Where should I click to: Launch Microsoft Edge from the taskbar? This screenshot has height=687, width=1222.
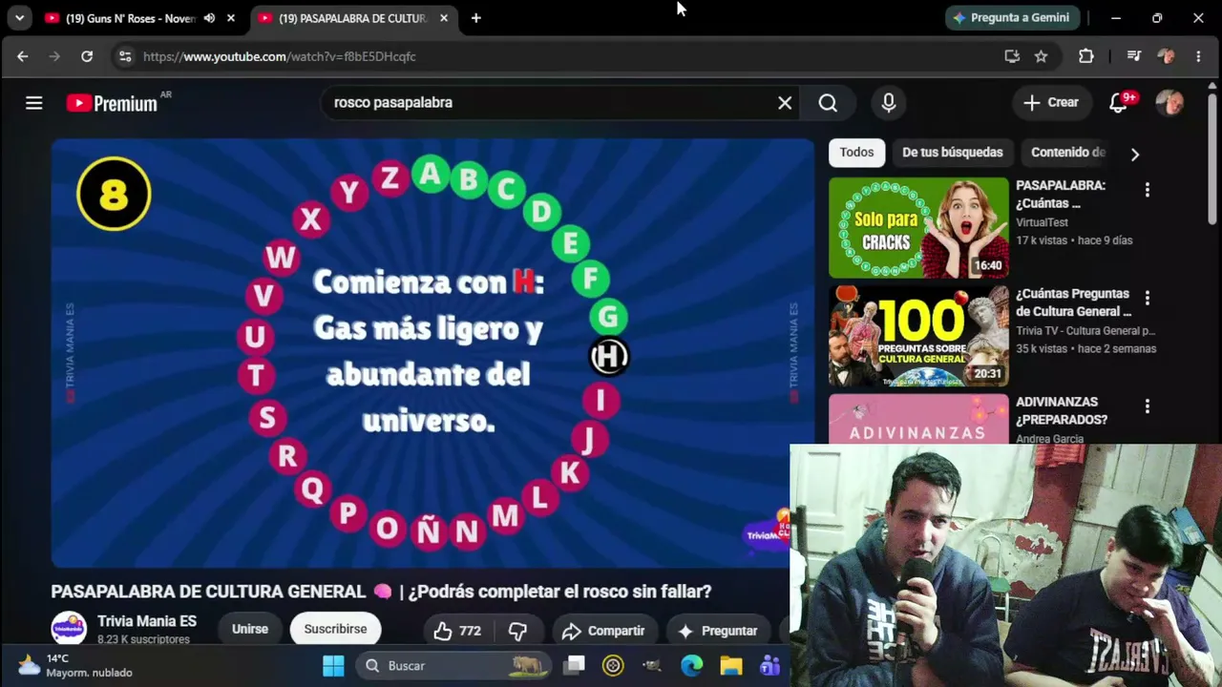pos(691,666)
